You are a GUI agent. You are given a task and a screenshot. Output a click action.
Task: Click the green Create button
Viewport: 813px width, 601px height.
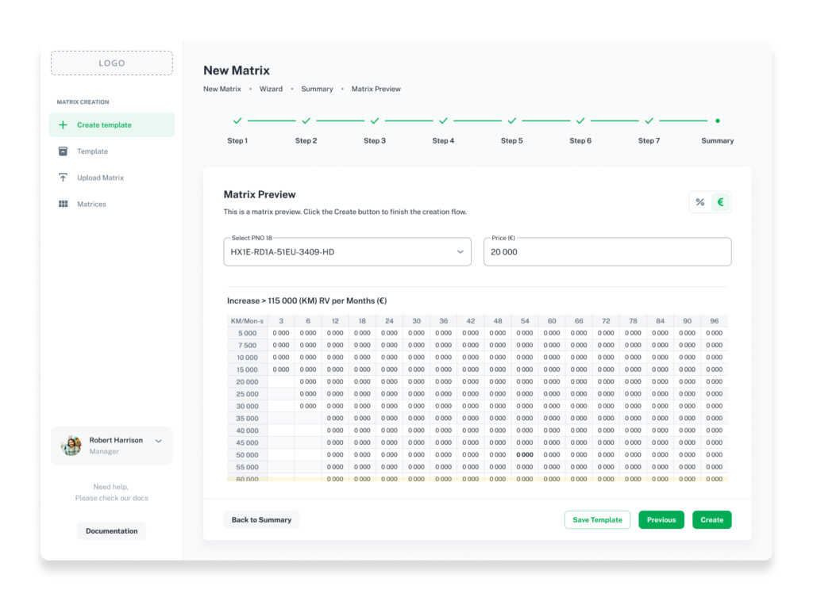(x=712, y=519)
